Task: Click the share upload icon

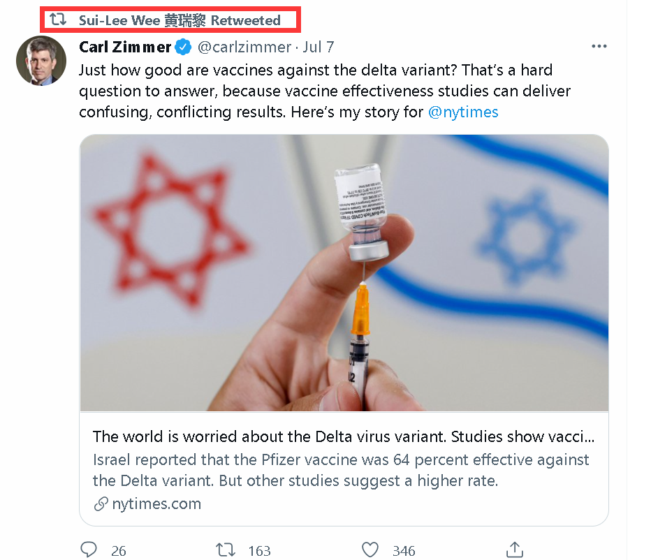Action: click(515, 550)
